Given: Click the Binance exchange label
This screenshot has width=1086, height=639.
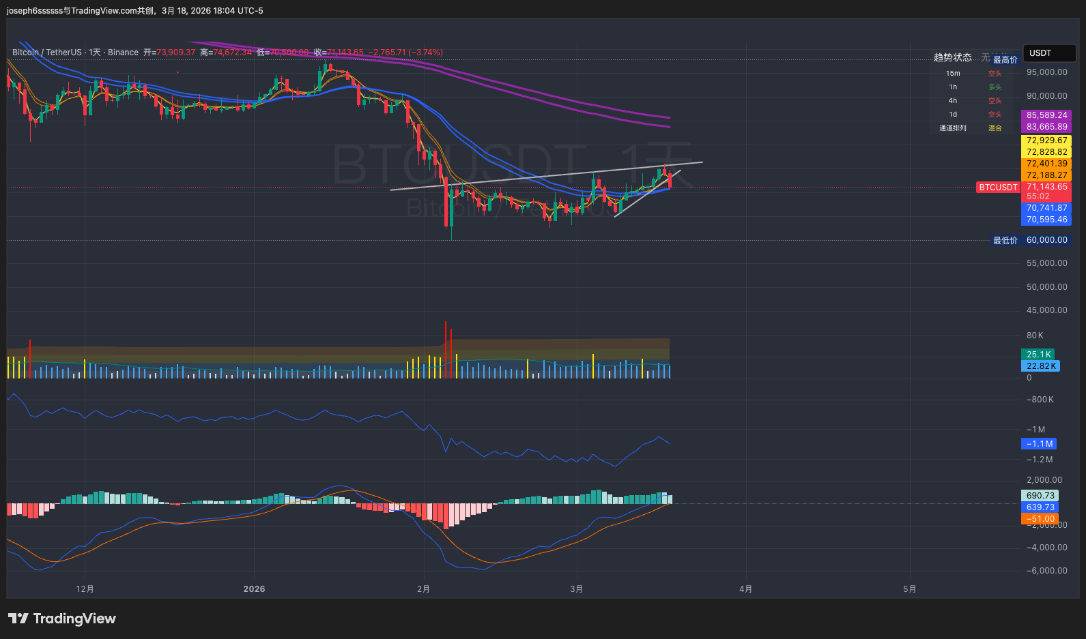Looking at the screenshot, I should click(x=123, y=53).
